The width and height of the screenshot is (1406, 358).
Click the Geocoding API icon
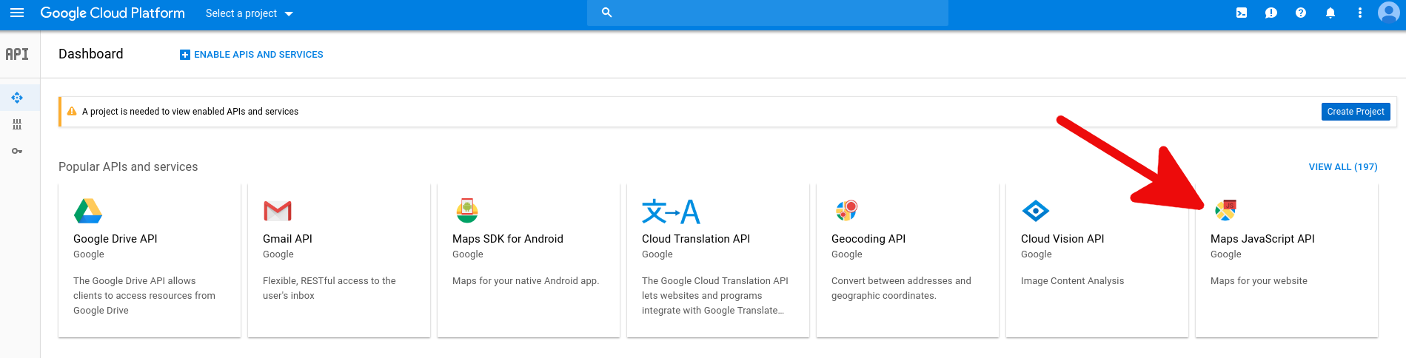pos(846,211)
